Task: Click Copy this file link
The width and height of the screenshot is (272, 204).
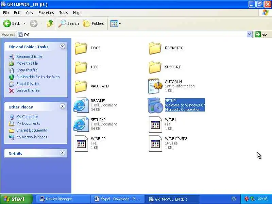Action: 27,70
